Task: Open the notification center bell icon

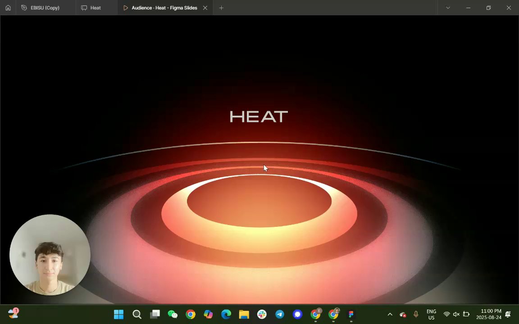Action: click(508, 315)
